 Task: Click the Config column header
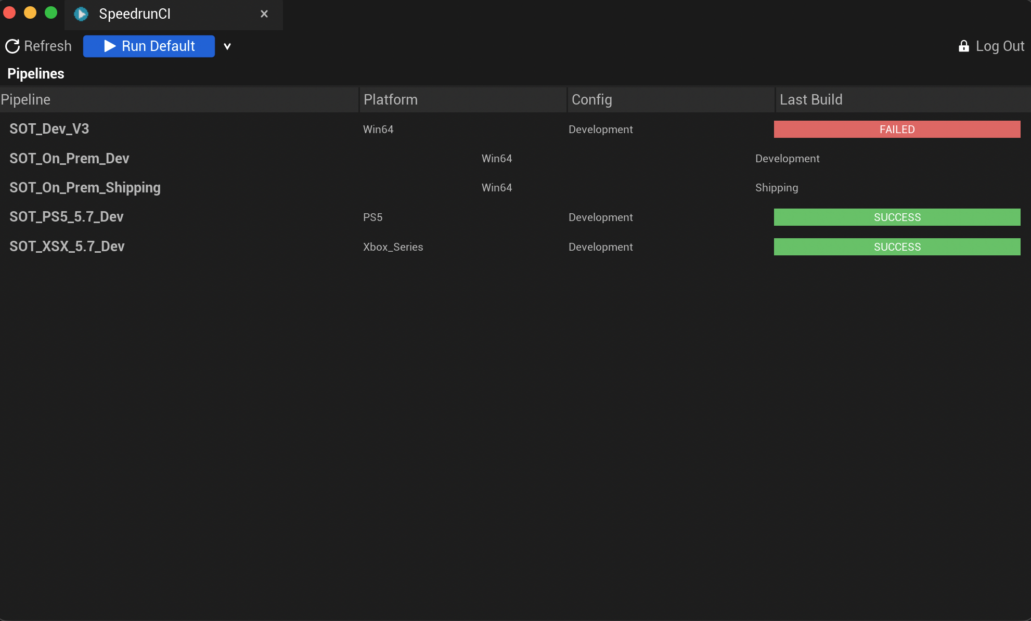tap(671, 99)
